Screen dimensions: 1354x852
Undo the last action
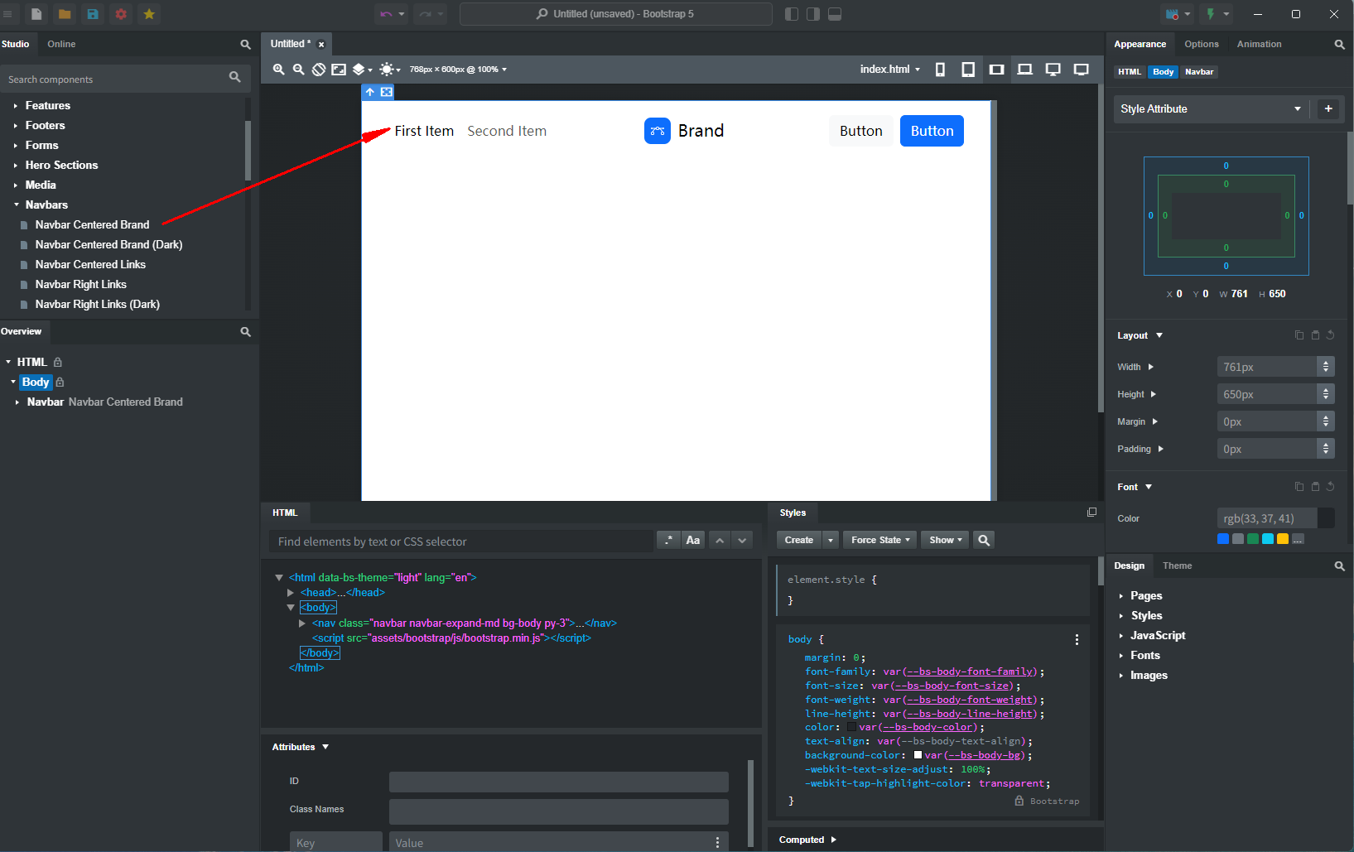click(386, 14)
